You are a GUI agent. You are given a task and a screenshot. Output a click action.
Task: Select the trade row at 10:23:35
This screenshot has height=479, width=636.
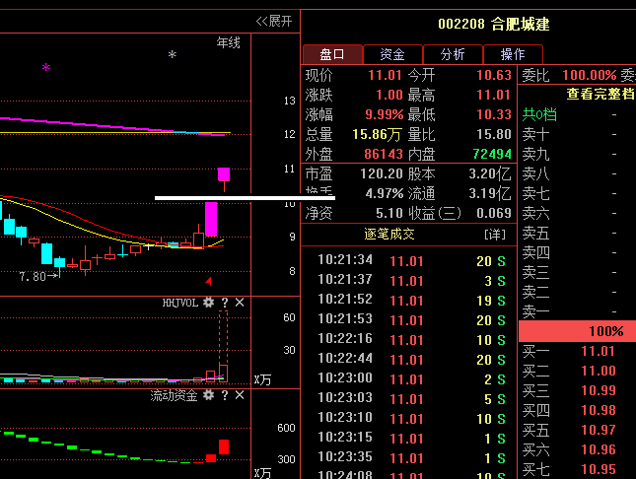pyautogui.click(x=411, y=458)
